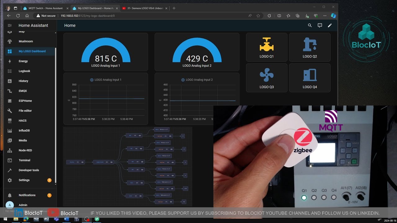Image resolution: width=397 pixels, height=223 pixels.
Task: Toggle the LOGO Q3 fan card
Action: pyautogui.click(x=266, y=78)
